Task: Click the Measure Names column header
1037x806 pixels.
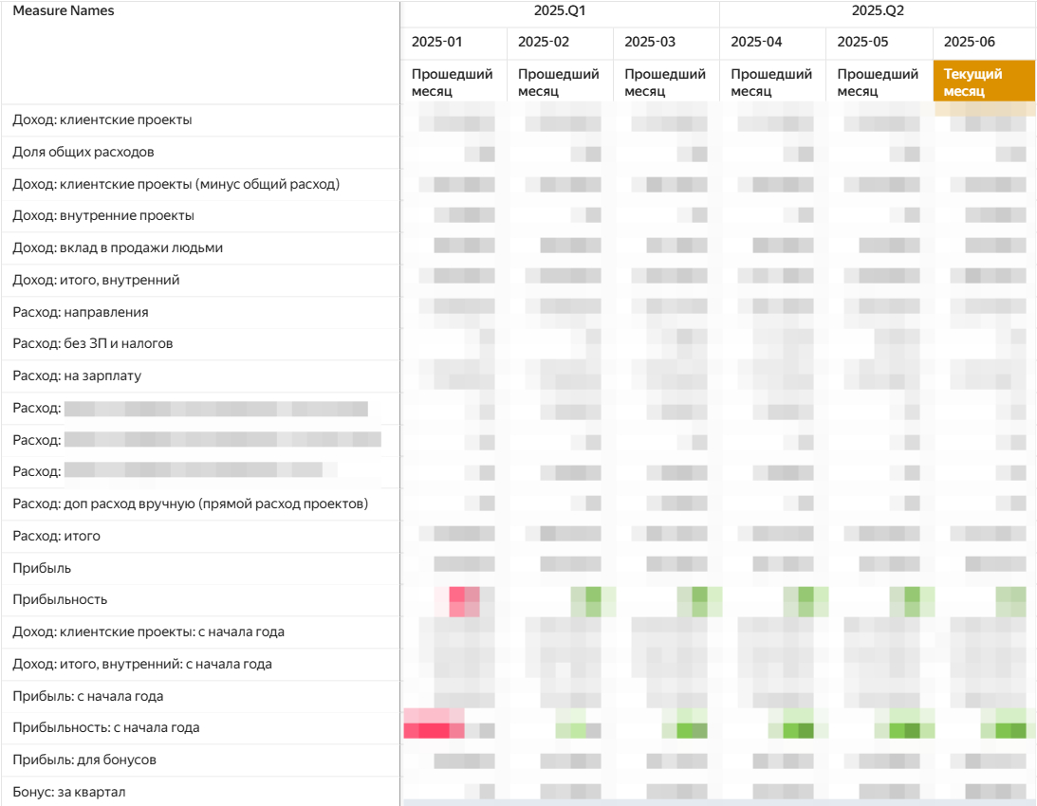Action: [x=63, y=10]
